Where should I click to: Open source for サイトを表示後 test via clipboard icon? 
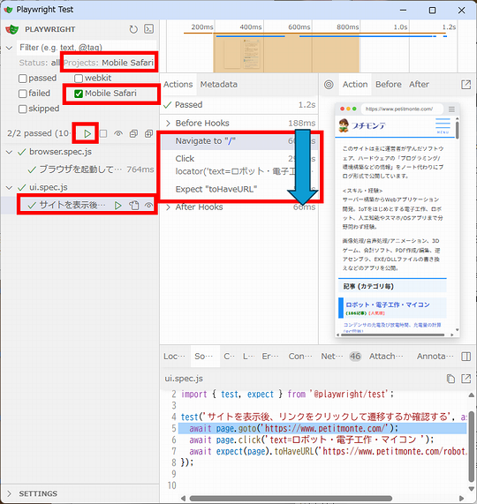(133, 205)
